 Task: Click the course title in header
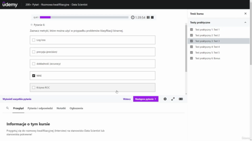[x=56, y=4]
